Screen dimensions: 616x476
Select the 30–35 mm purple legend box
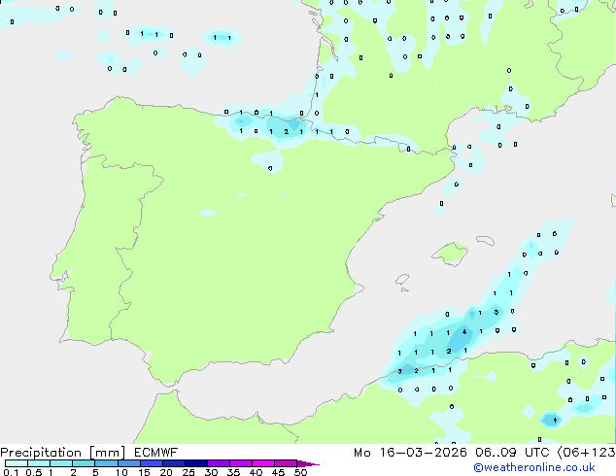pyautogui.click(x=219, y=463)
